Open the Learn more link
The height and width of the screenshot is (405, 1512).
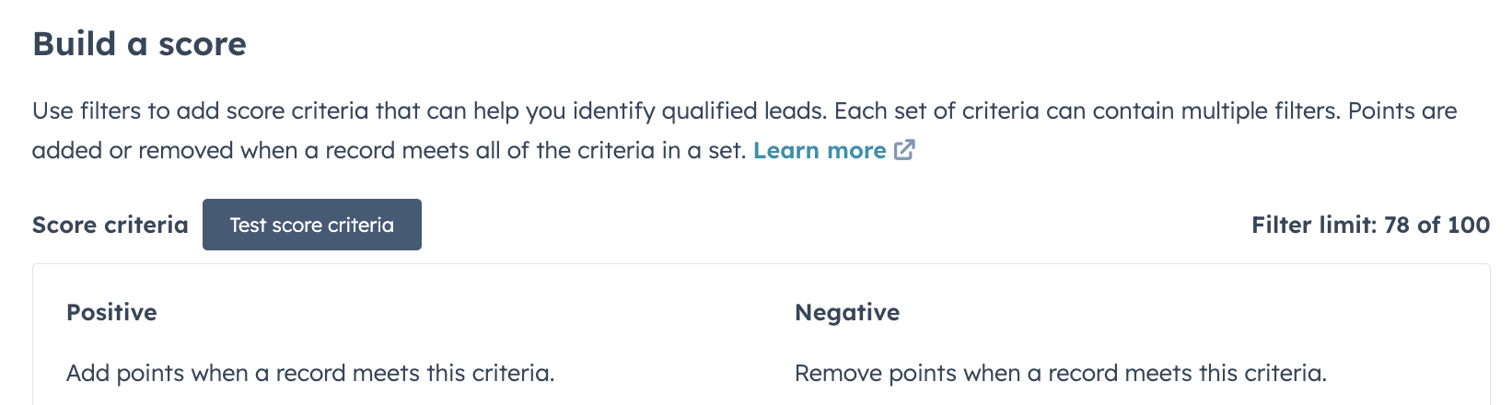tap(819, 150)
